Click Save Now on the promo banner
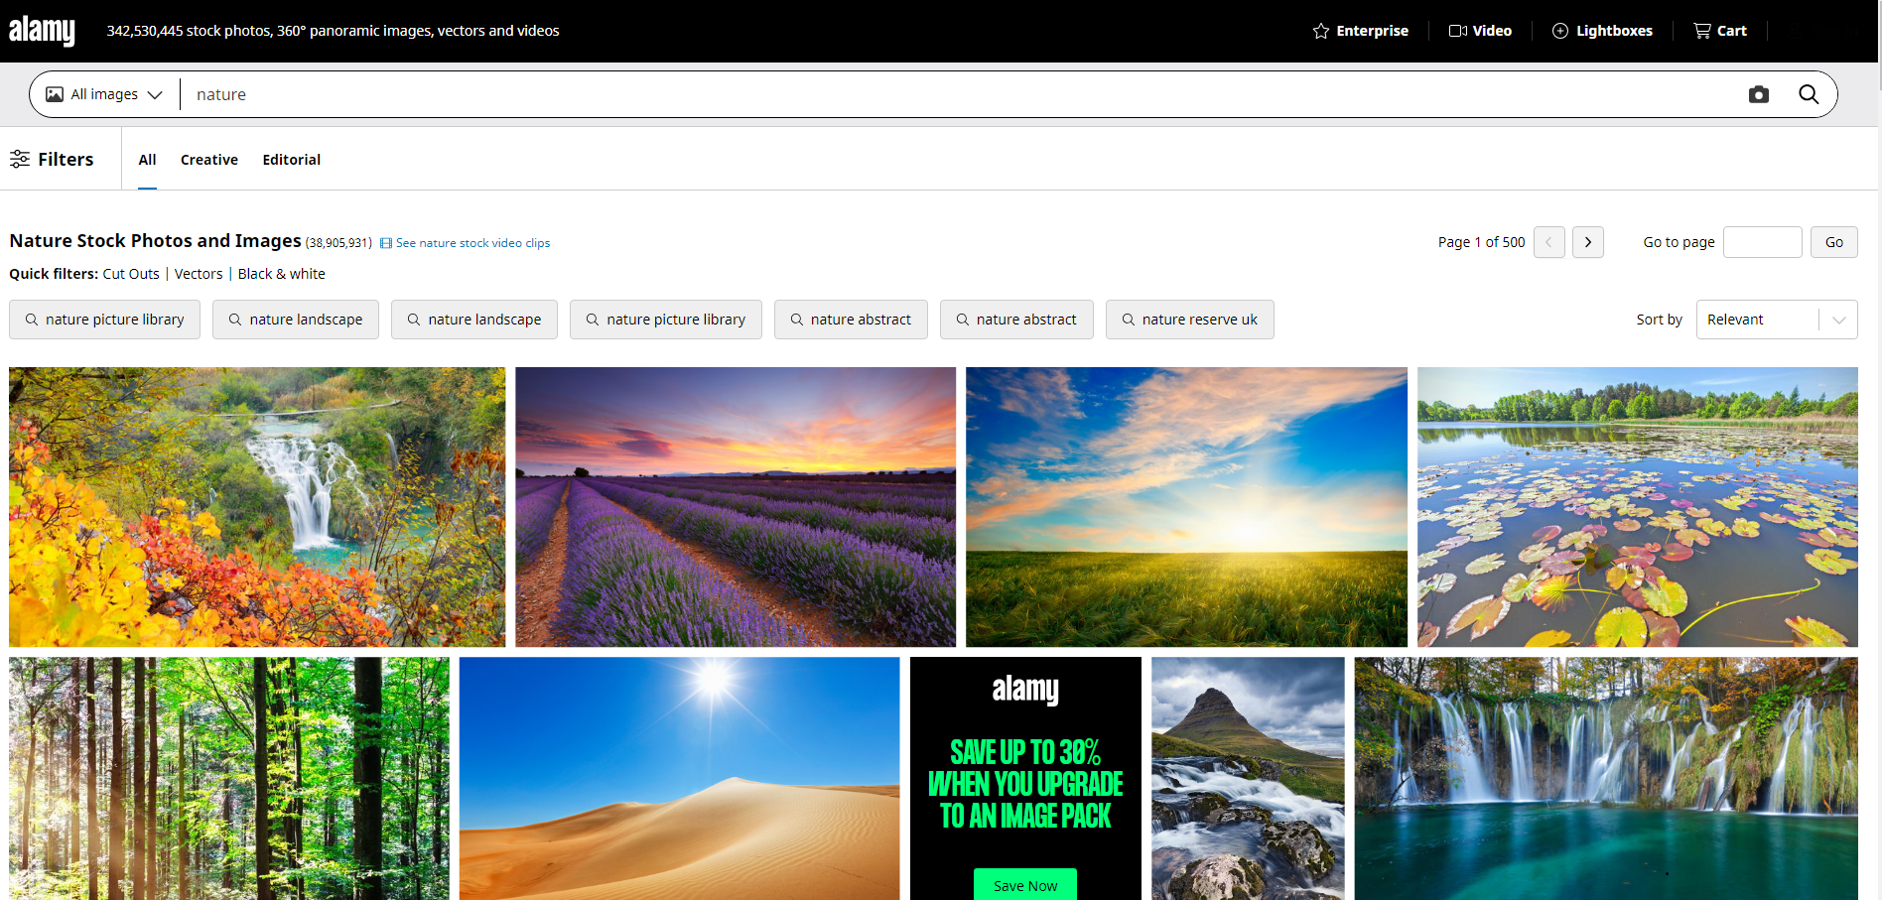Viewport: 1882px width, 900px height. pos(1024,885)
